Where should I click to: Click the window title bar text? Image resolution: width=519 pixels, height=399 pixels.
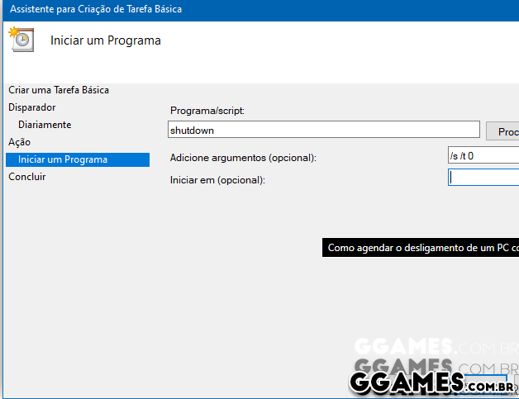pyautogui.click(x=96, y=10)
